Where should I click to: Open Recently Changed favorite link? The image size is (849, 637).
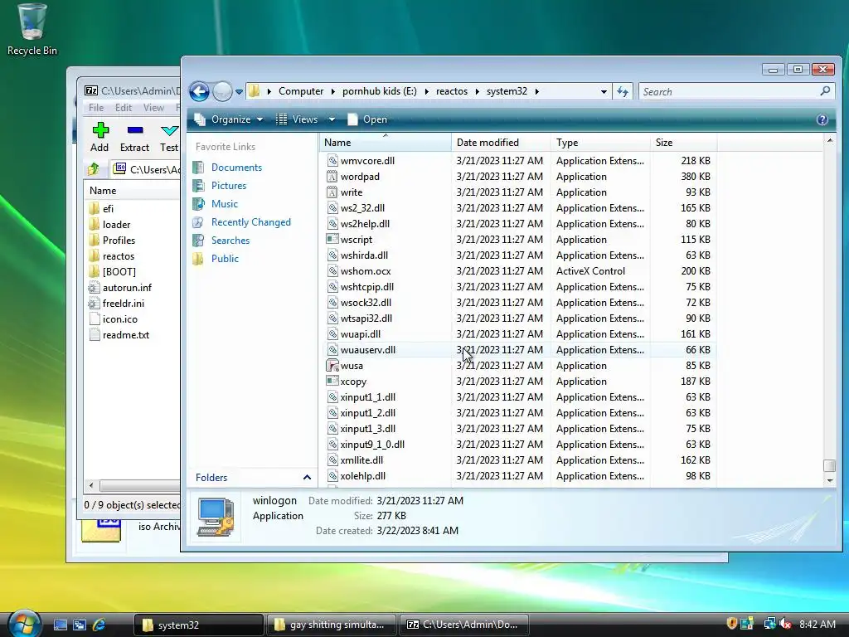[x=250, y=222]
